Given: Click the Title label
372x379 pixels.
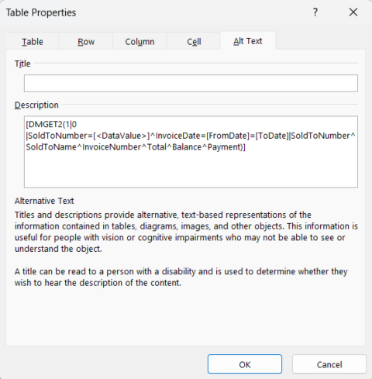Looking at the screenshot, I should click(22, 64).
